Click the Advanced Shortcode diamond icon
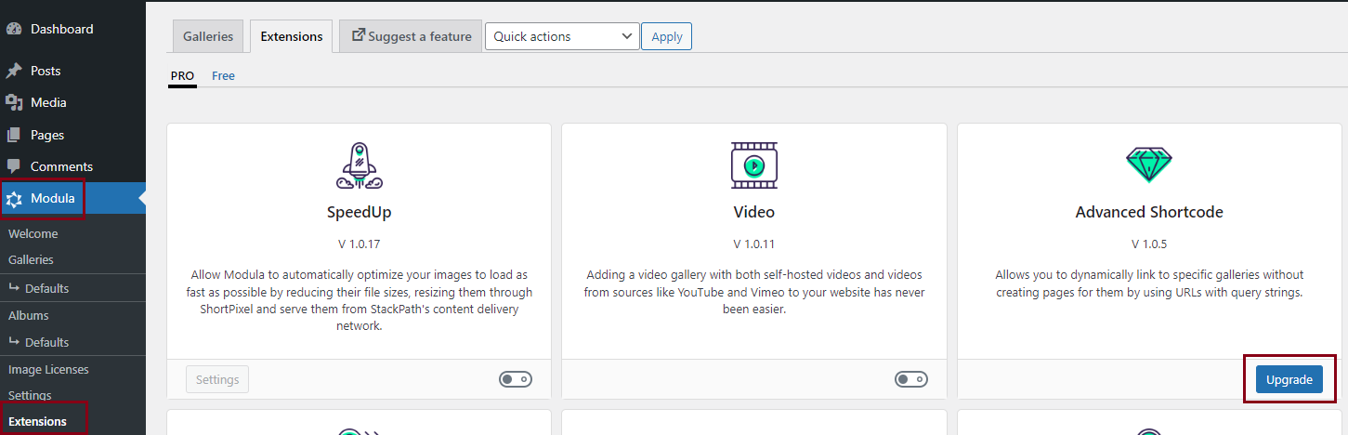The height and width of the screenshot is (435, 1348). pos(1149,165)
